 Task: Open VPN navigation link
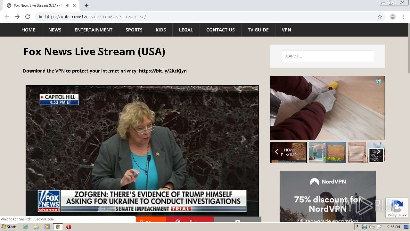[x=286, y=30]
